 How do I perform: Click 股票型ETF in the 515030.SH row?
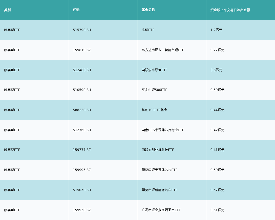[12, 190]
